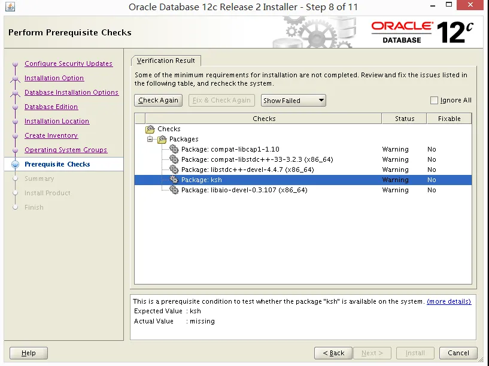Cancel the installer with Cancel button
489x366 pixels.
(x=458, y=353)
